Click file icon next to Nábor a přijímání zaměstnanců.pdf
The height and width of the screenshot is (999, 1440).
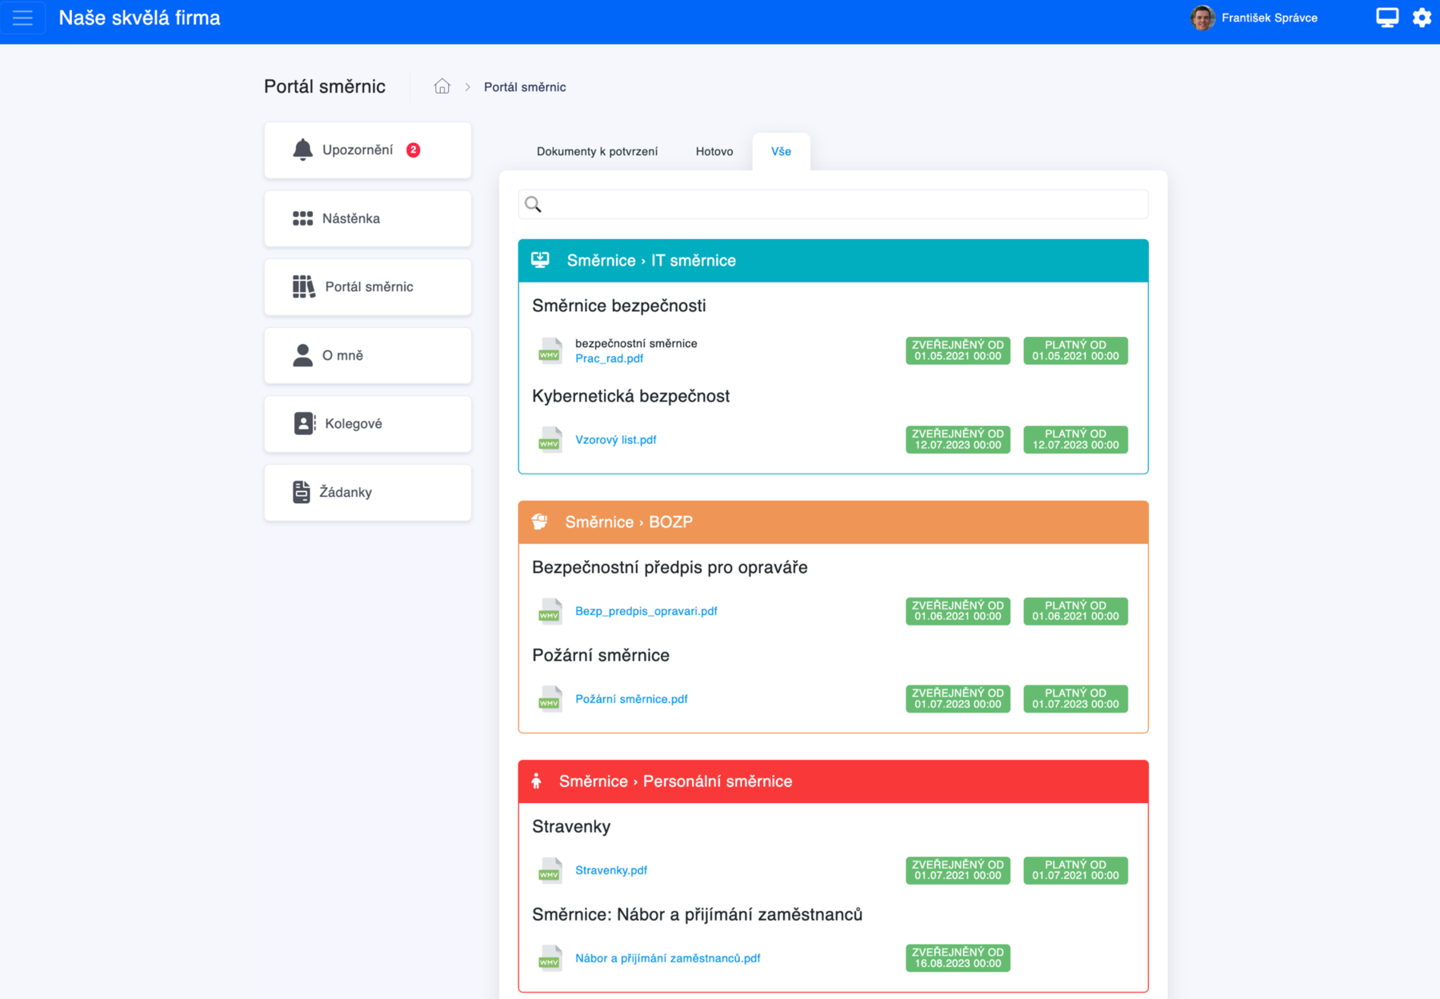(x=550, y=958)
